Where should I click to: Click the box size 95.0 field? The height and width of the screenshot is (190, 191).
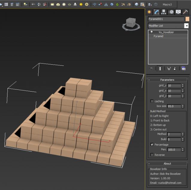coord(174,106)
